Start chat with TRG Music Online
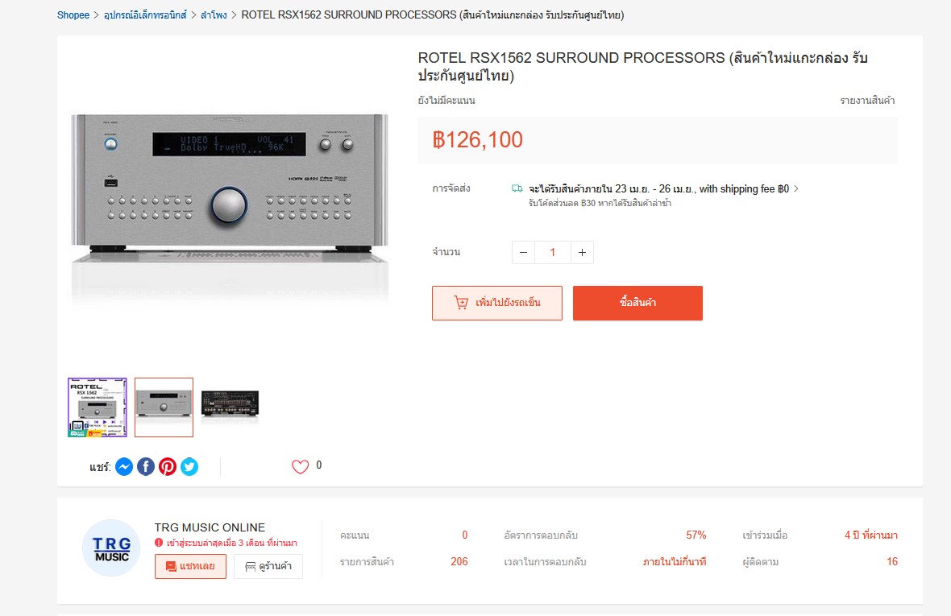The height and width of the screenshot is (616, 951). [x=190, y=566]
